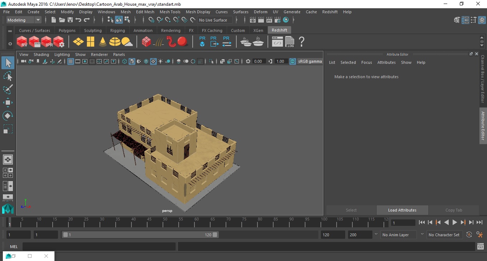487x261 pixels.
Task: Open shelf options gear menu
Action: coord(10,44)
